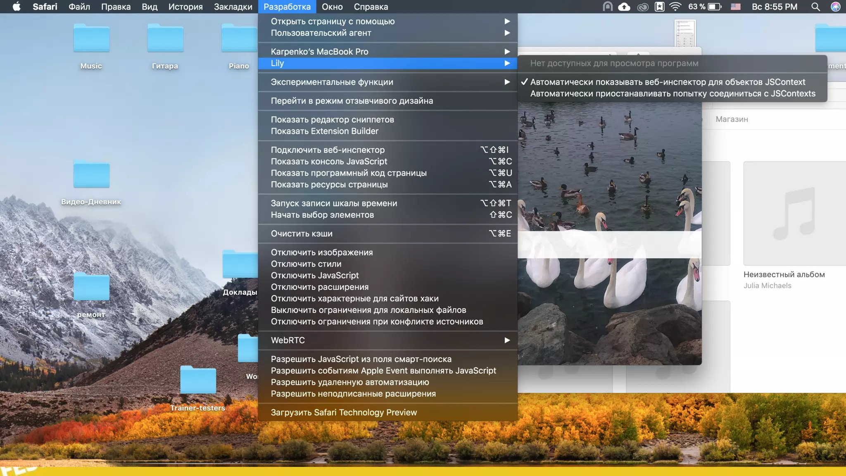The width and height of the screenshot is (846, 476).
Task: Open Siri from the menu bar
Action: pyautogui.click(x=835, y=7)
